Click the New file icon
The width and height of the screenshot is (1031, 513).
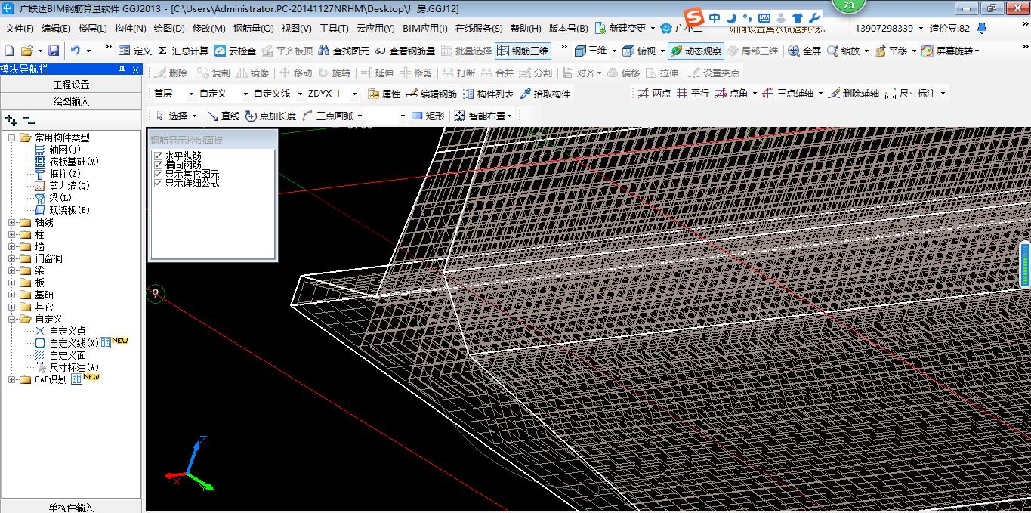[10, 51]
